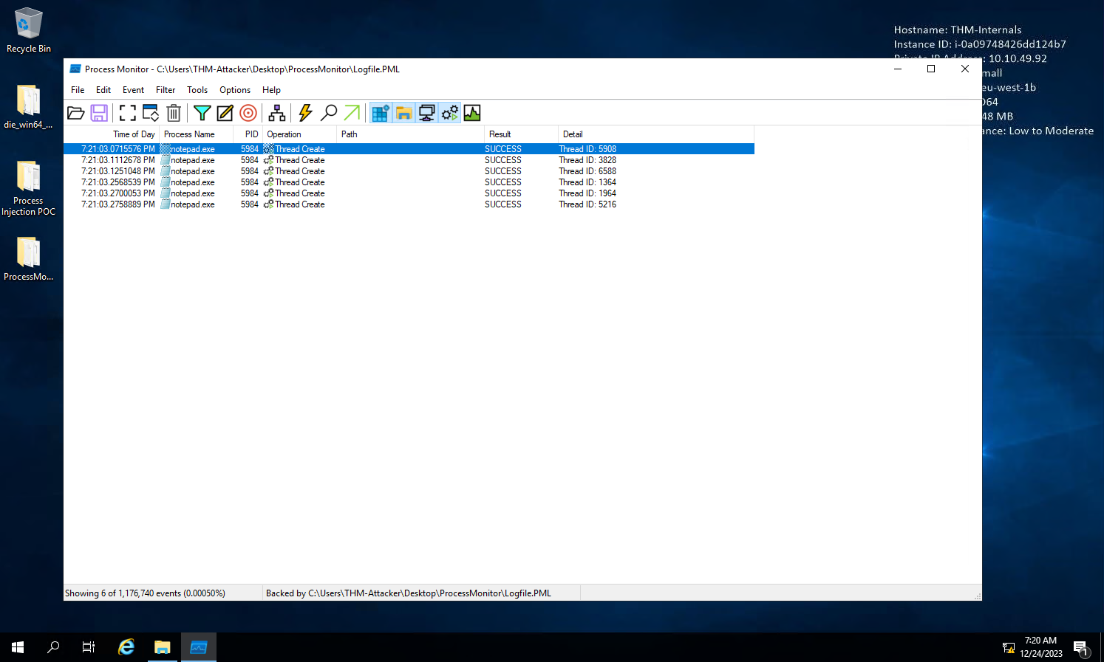Screen dimensions: 1104x662
Task: Toggle Show Registry Activity icon
Action: click(x=381, y=113)
